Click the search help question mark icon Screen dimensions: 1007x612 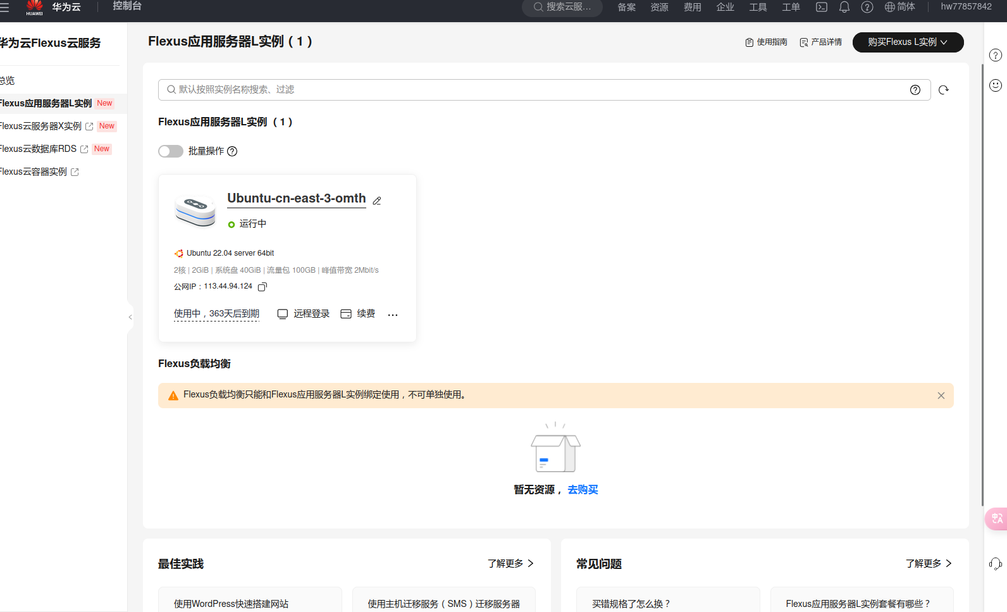(915, 90)
